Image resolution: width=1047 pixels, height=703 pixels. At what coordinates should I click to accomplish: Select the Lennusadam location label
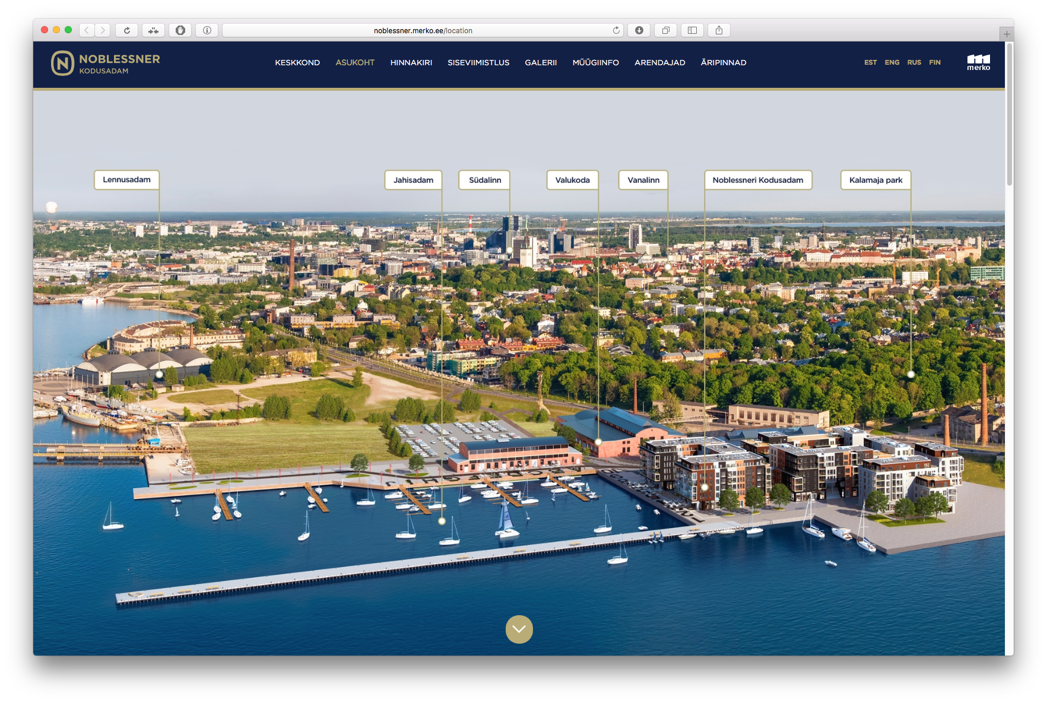point(126,180)
